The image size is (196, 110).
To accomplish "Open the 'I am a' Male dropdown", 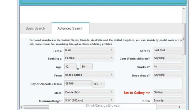I will 89,50.
